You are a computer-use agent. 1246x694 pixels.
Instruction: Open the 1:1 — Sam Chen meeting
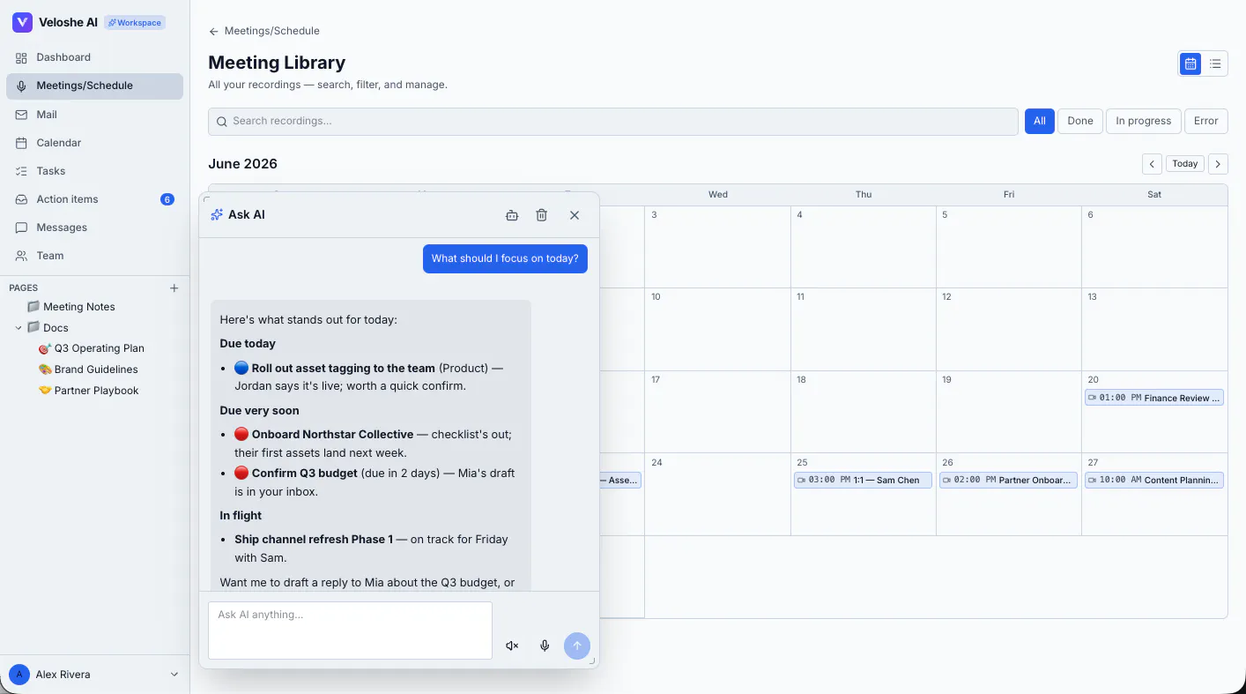pyautogui.click(x=863, y=481)
